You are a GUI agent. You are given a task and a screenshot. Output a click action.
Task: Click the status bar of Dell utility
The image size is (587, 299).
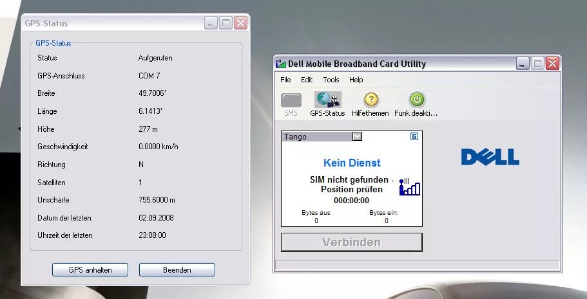pyautogui.click(x=417, y=265)
